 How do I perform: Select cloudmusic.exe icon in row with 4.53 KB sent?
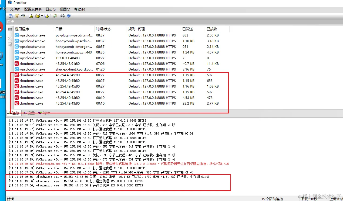tap(17, 98)
